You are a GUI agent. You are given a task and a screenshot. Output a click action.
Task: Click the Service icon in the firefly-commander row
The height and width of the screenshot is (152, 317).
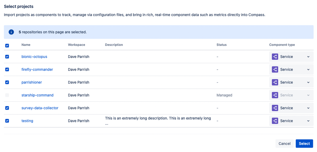click(275, 69)
